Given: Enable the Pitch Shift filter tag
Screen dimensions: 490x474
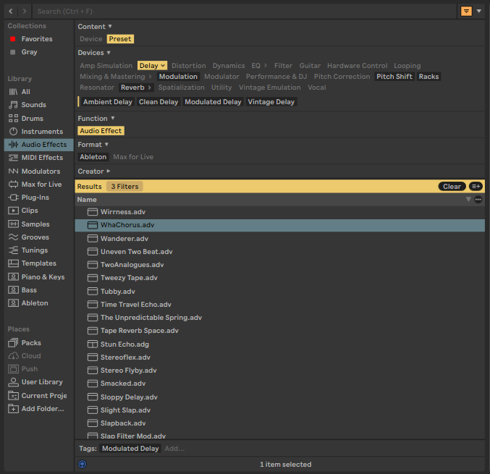Looking at the screenshot, I should click(394, 77).
